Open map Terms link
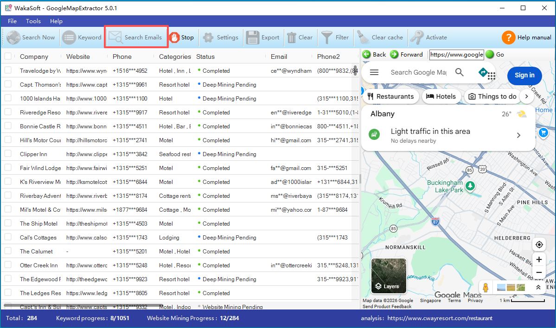The image size is (556, 328). (x=454, y=300)
